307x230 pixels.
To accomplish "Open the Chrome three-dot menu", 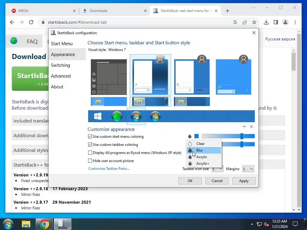I will [x=295, y=22].
